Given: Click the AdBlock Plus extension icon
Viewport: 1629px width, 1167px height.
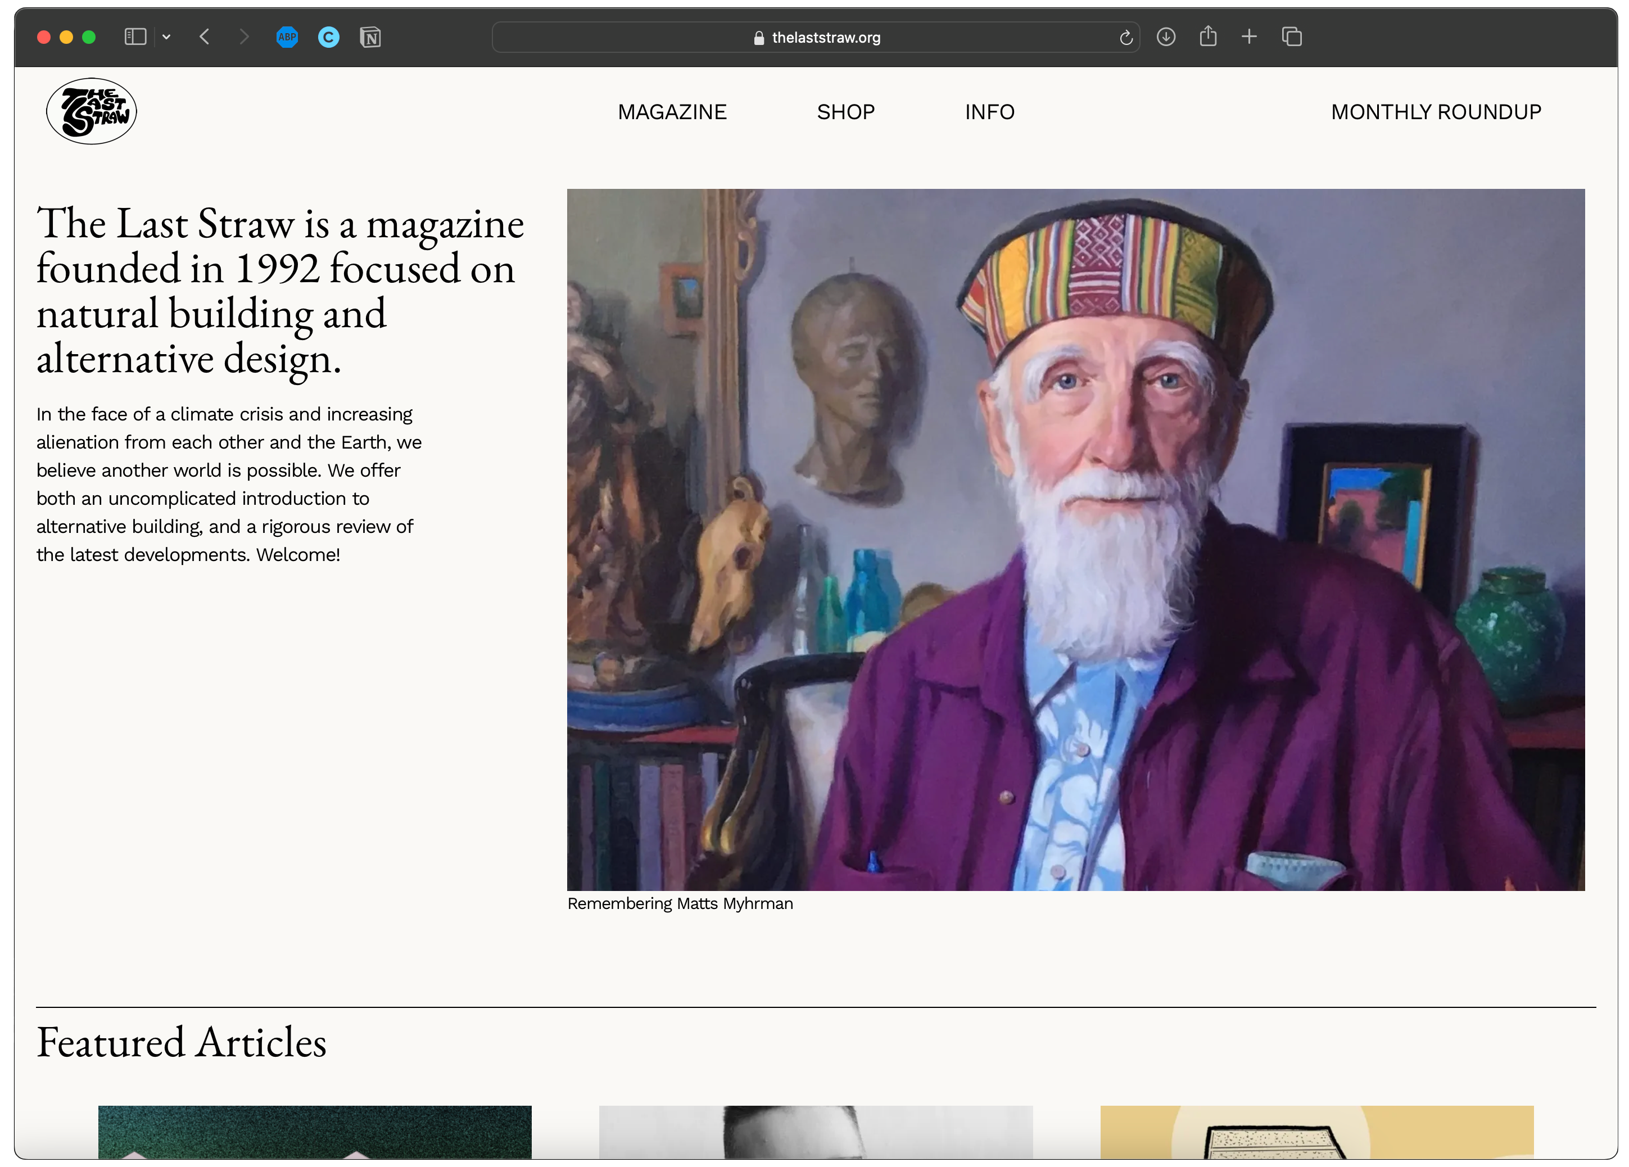Looking at the screenshot, I should tap(287, 37).
